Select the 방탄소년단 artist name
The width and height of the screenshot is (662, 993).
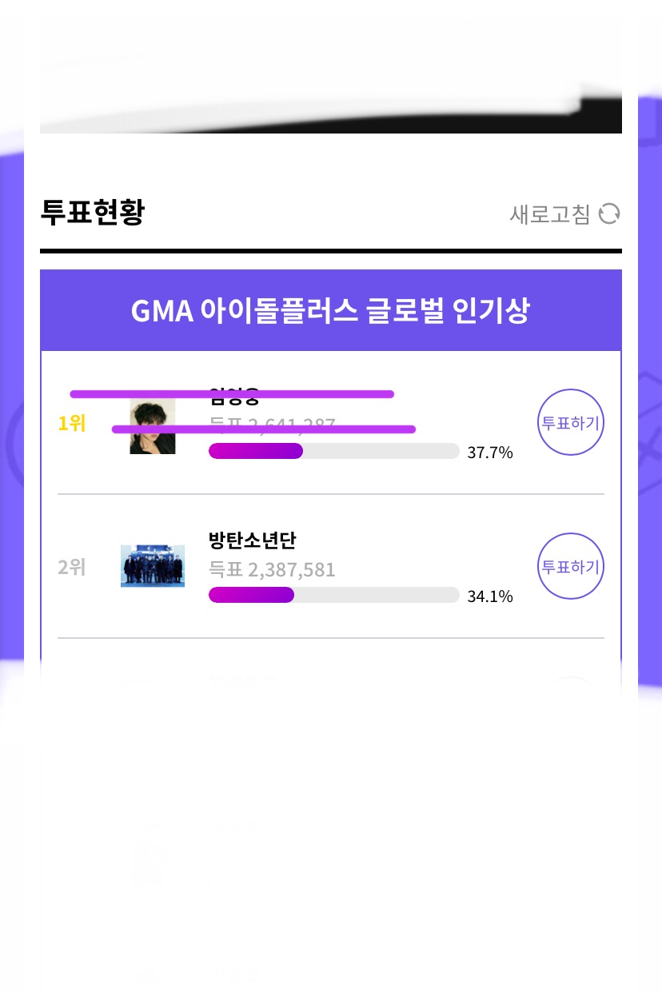pyautogui.click(x=252, y=540)
